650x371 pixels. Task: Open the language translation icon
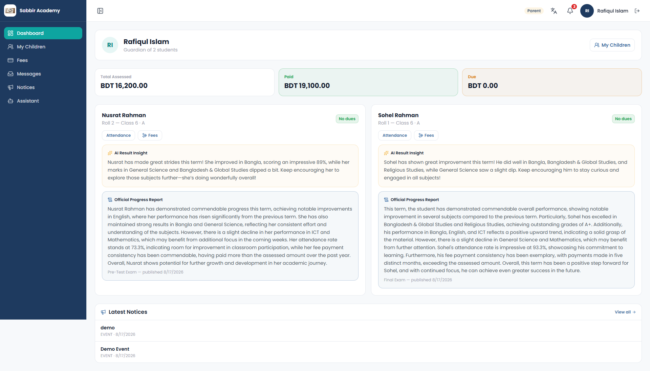click(554, 11)
